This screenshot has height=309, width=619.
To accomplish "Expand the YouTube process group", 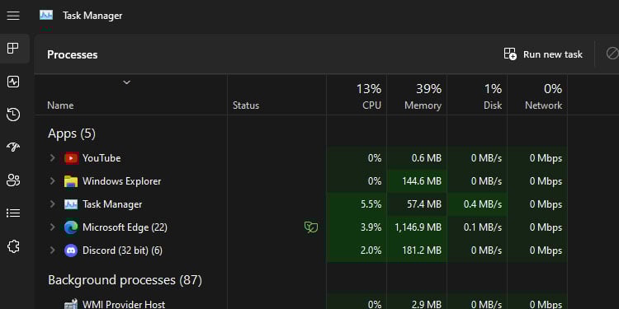I will [52, 158].
